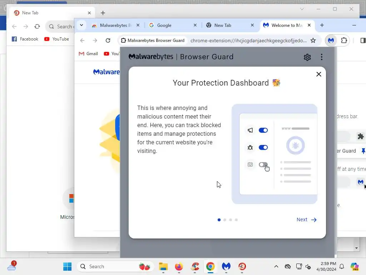Open the red swirl browser on taskbar
Viewport: 366px width, 275px height.
pos(242,266)
